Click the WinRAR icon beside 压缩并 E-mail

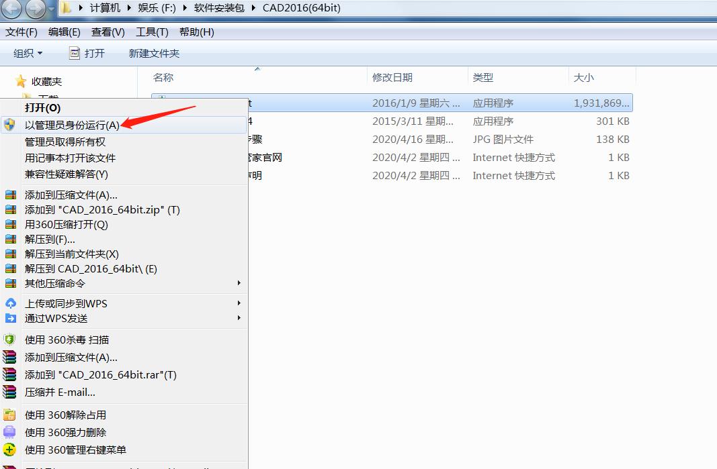pyautogui.click(x=9, y=392)
